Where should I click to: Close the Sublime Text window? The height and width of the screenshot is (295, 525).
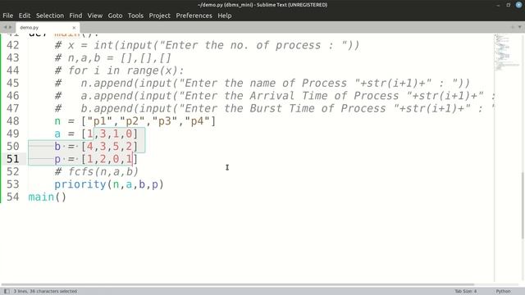[x=518, y=5]
